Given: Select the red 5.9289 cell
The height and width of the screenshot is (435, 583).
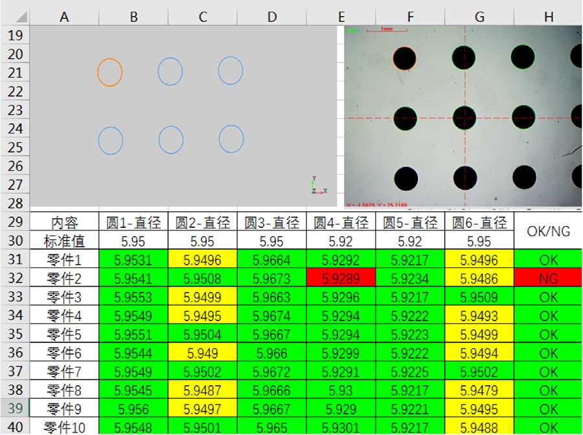Looking at the screenshot, I should (341, 278).
